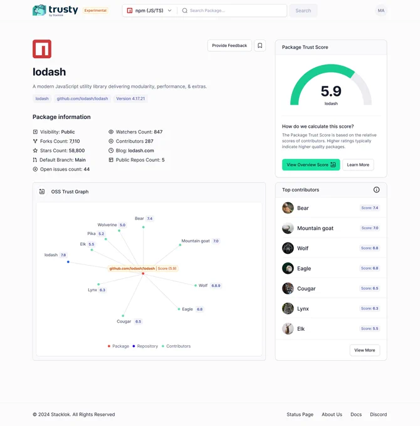Click the clock icon beside Blog
Image resolution: width=420 pixels, height=426 pixels.
coord(111,150)
